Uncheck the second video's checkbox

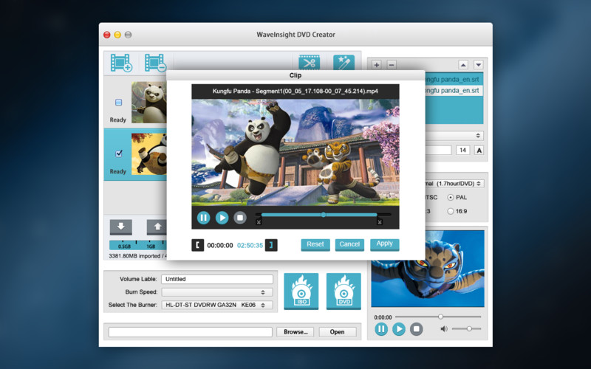[119, 154]
